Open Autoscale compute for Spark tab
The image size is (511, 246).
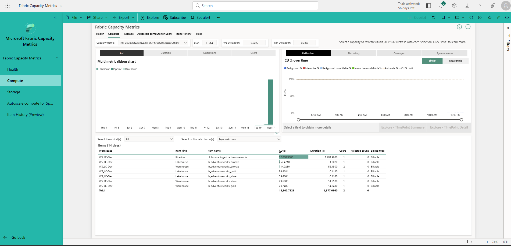pyautogui.click(x=155, y=34)
